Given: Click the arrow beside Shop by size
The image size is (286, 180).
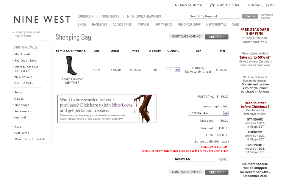Looking at the screenshot, I should (13, 32).
